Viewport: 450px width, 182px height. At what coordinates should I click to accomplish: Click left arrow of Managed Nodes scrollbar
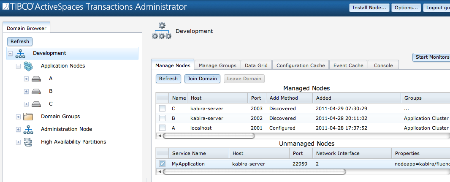pyautogui.click(x=159, y=136)
